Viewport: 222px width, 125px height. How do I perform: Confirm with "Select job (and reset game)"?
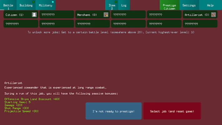(172, 111)
